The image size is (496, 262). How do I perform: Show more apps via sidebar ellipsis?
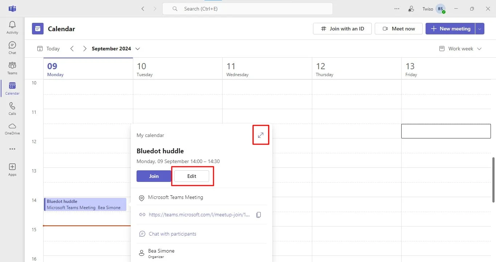point(12,149)
